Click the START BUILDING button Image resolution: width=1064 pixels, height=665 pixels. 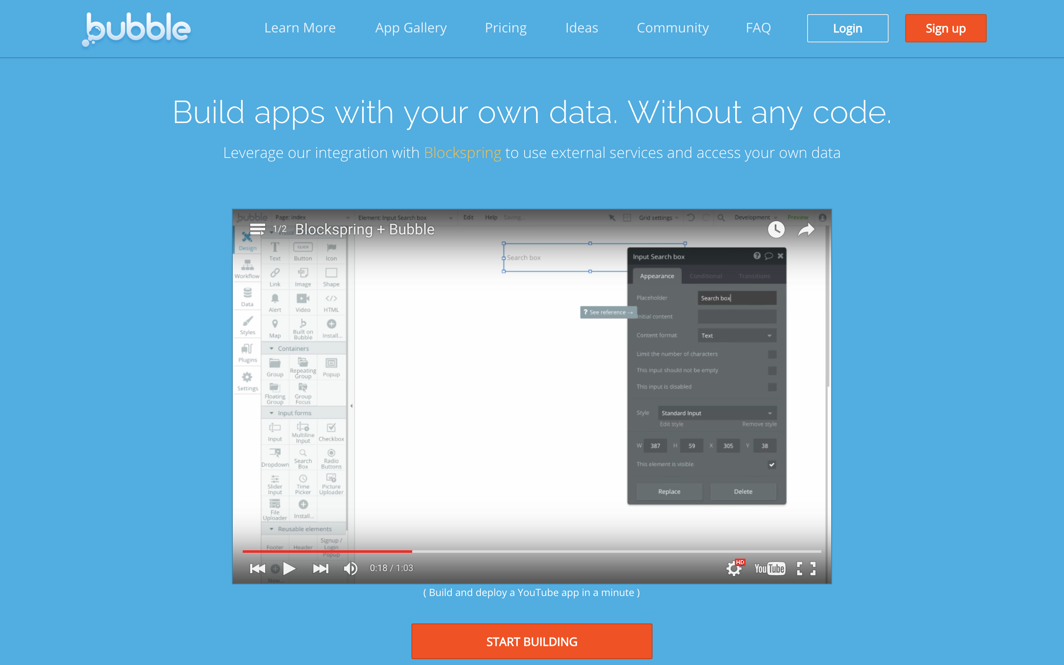click(532, 641)
